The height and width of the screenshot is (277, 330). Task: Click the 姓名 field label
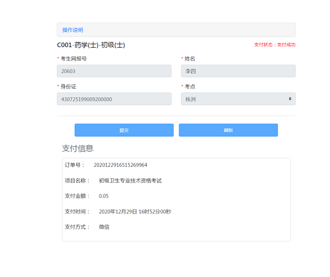pyautogui.click(x=190, y=59)
